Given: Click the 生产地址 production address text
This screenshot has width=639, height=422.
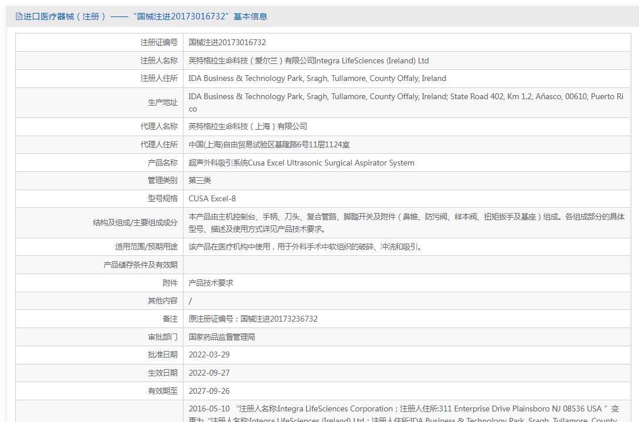Looking at the screenshot, I should click(x=406, y=103).
